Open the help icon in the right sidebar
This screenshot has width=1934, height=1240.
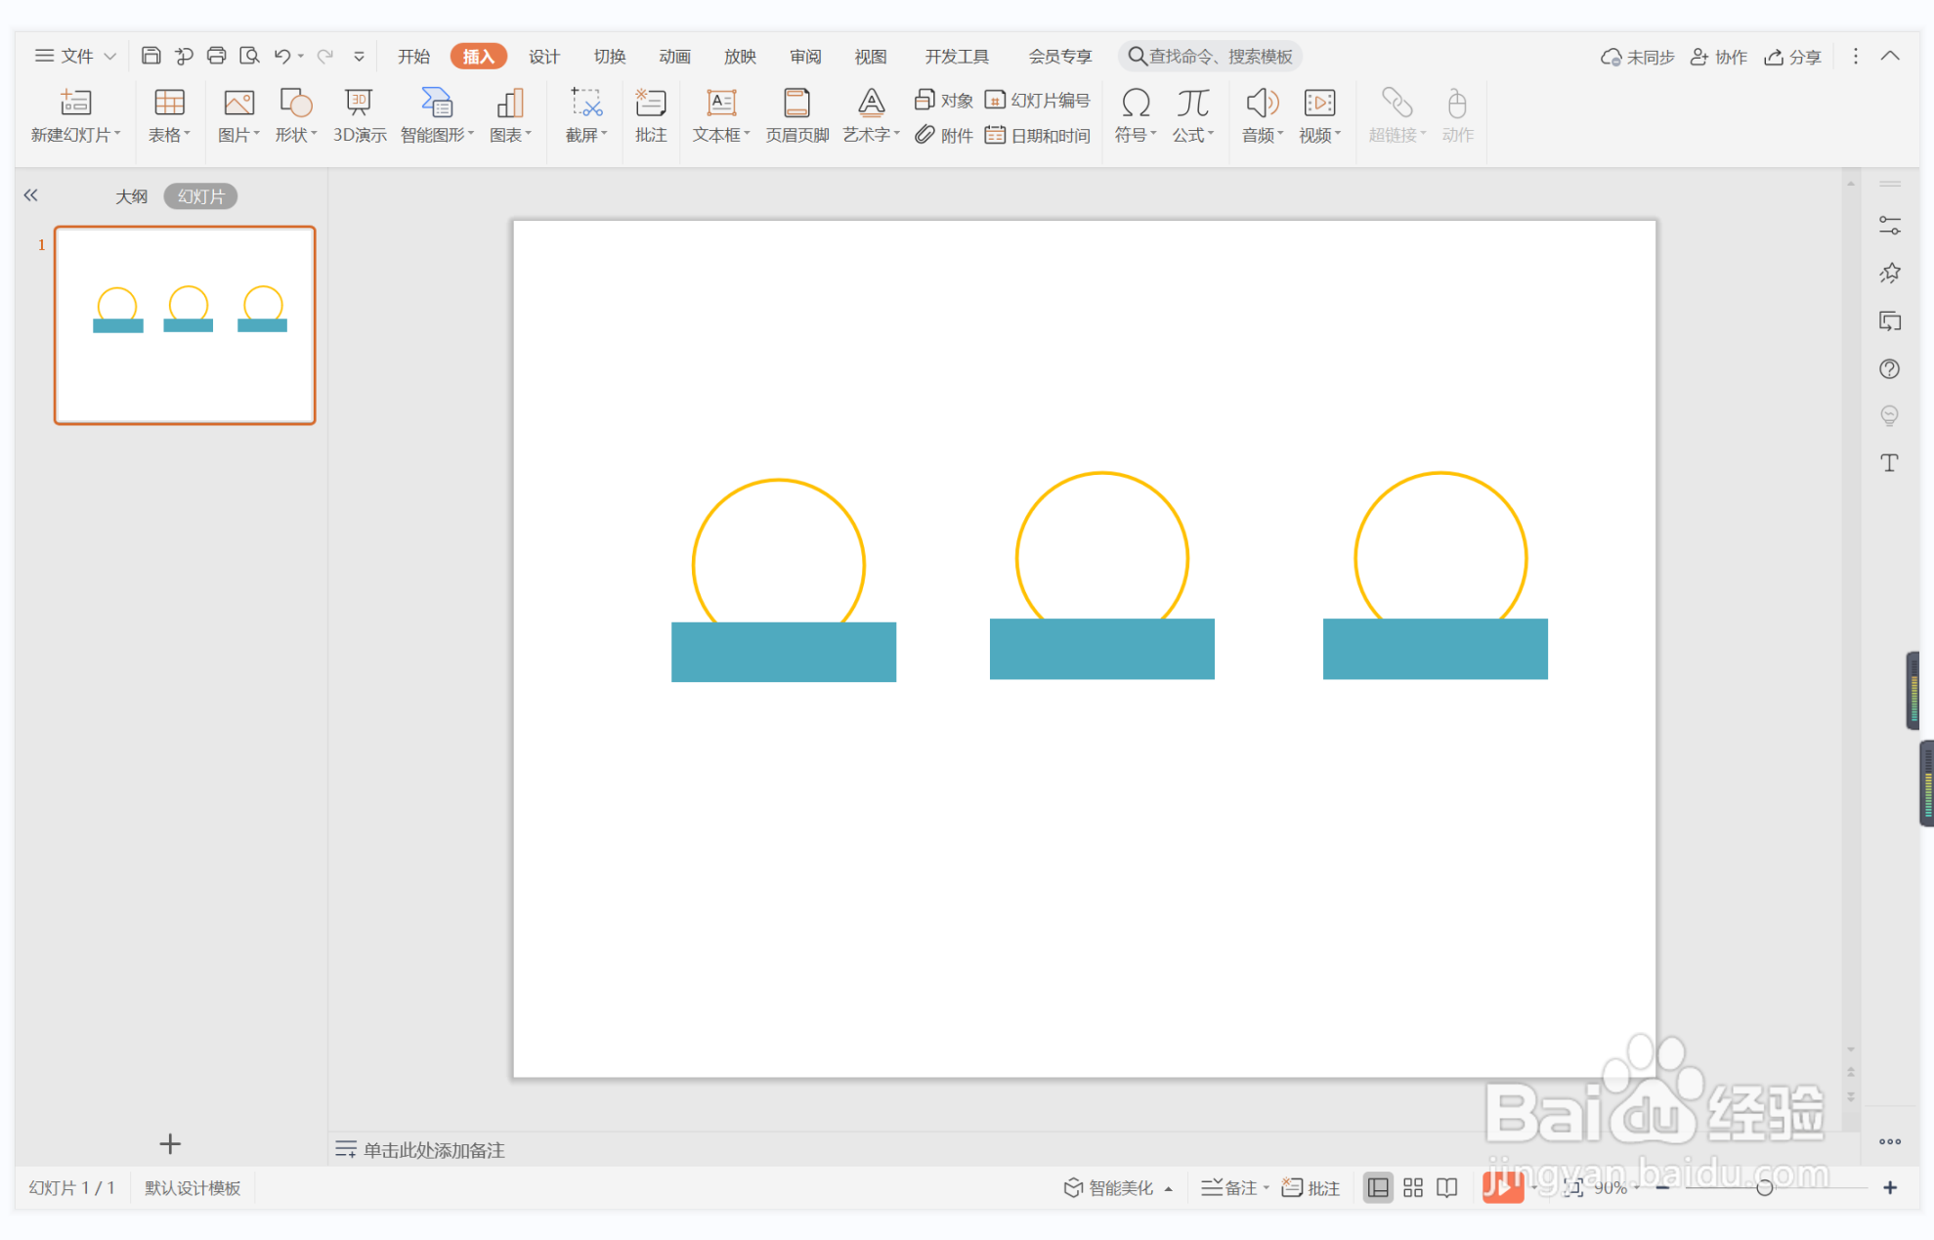pyautogui.click(x=1889, y=368)
